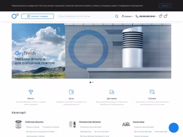This screenshot has height=137, width=183.
Task: Select the Мийки повітря subcategory tag
Action: [33, 127]
